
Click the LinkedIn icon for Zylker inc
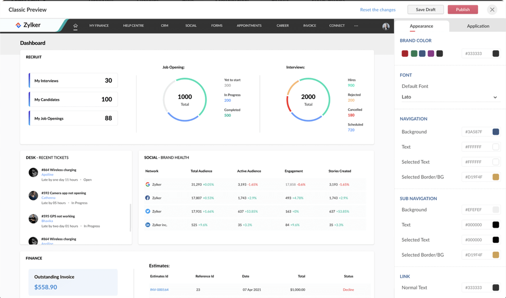point(148,225)
